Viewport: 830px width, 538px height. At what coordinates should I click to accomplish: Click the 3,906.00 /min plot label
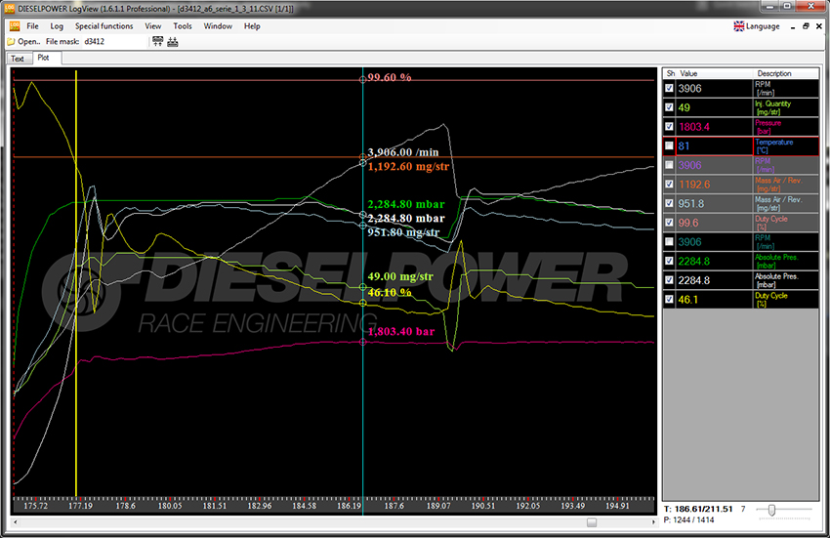[x=403, y=152]
